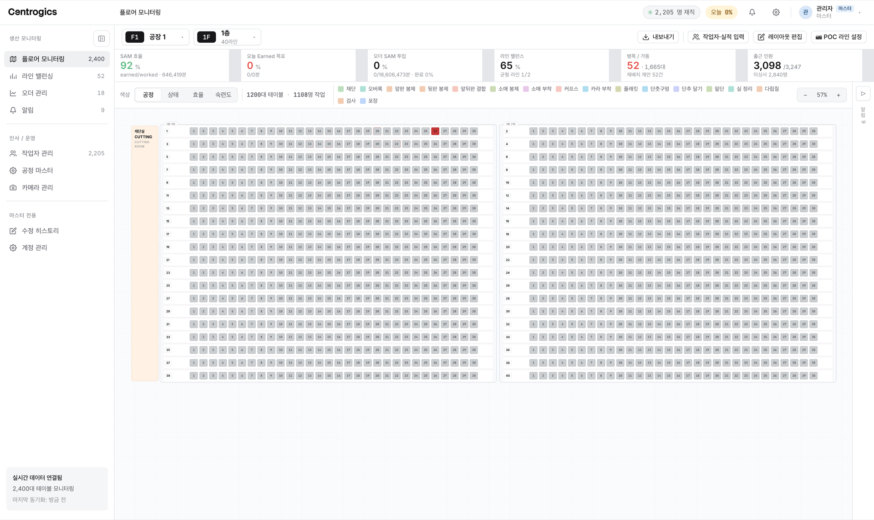Click the Centrogics logo
Image resolution: width=874 pixels, height=520 pixels.
[32, 12]
